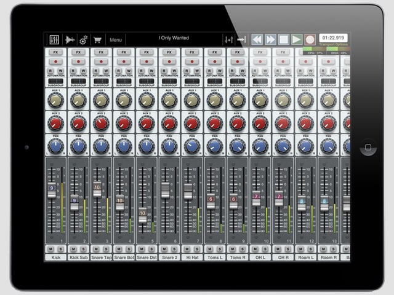Viewport: 394px width, 295px height.
Task: Solo the Toms R channel
Action: (243, 249)
